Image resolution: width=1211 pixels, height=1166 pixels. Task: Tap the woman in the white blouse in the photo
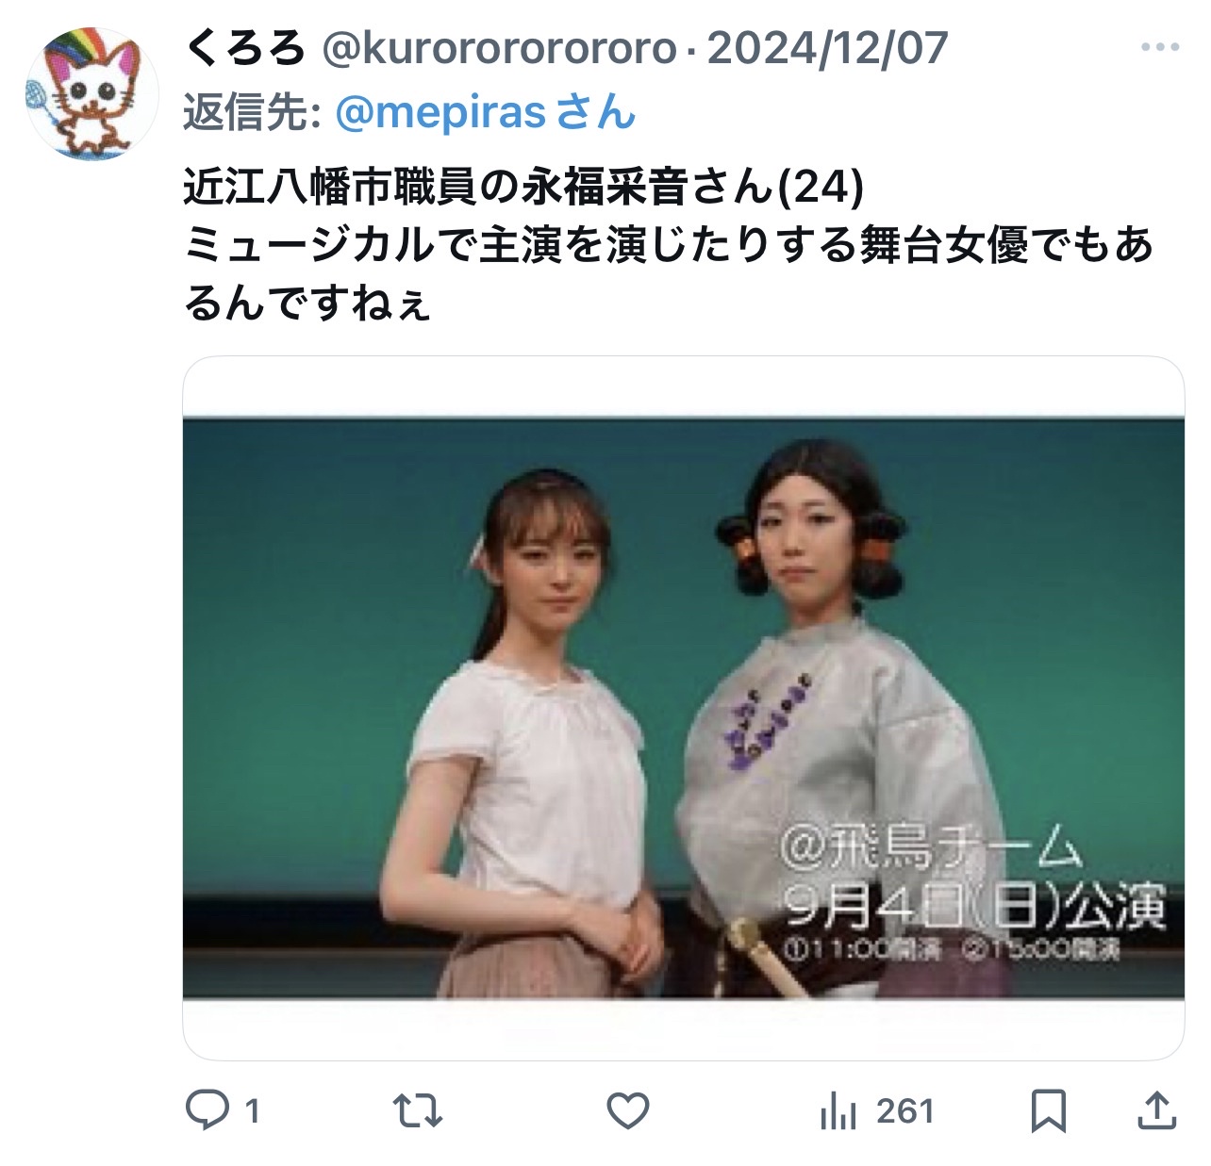536,733
